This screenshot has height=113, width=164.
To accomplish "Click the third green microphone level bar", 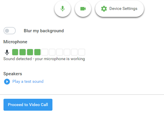I will point(30,52).
